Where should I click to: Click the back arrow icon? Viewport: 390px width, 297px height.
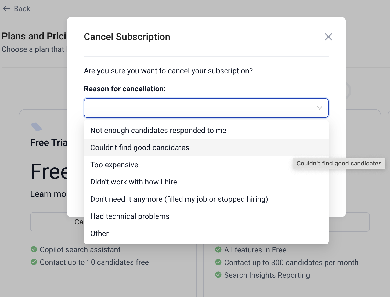pyautogui.click(x=7, y=9)
